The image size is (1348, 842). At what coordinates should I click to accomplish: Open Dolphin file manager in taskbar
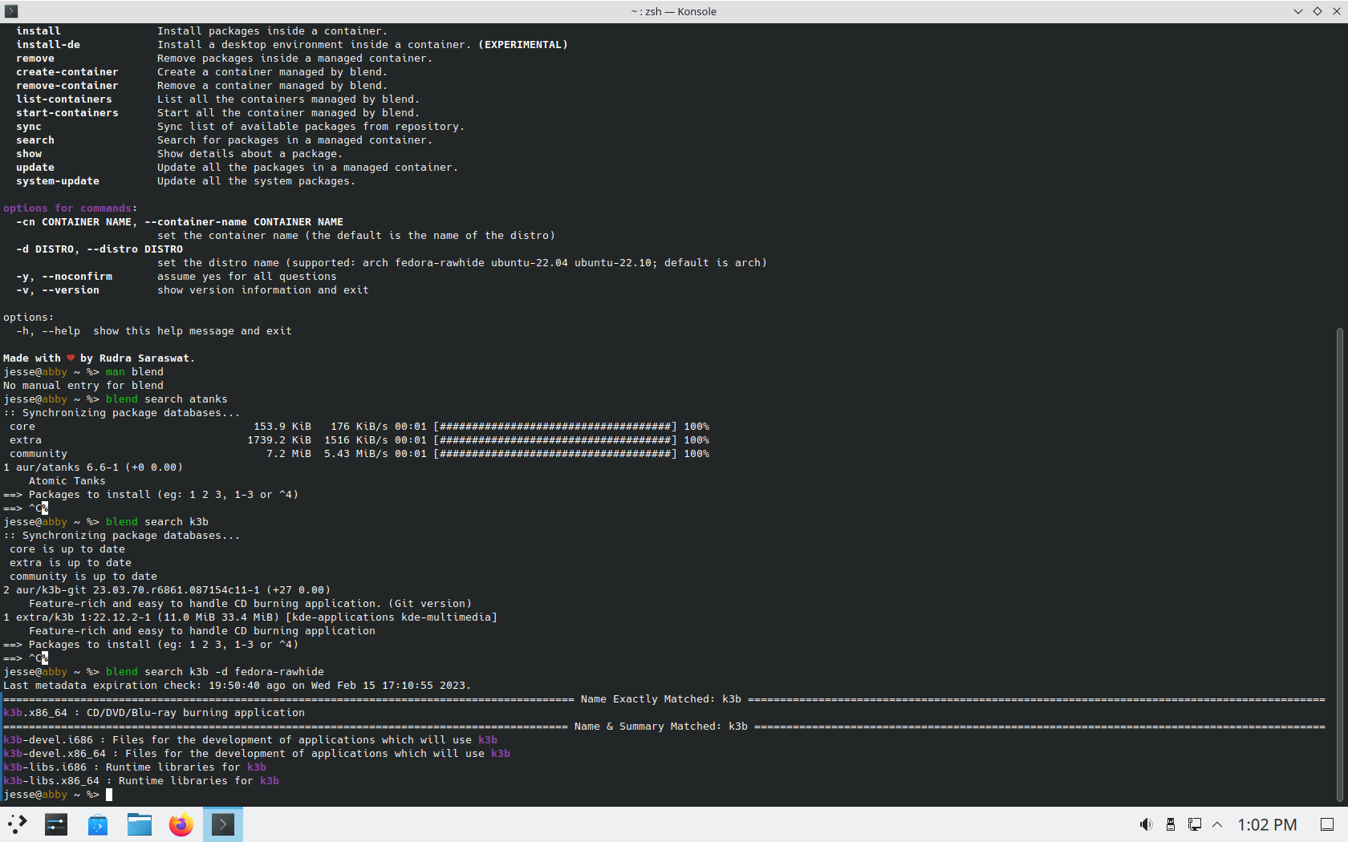(x=140, y=824)
